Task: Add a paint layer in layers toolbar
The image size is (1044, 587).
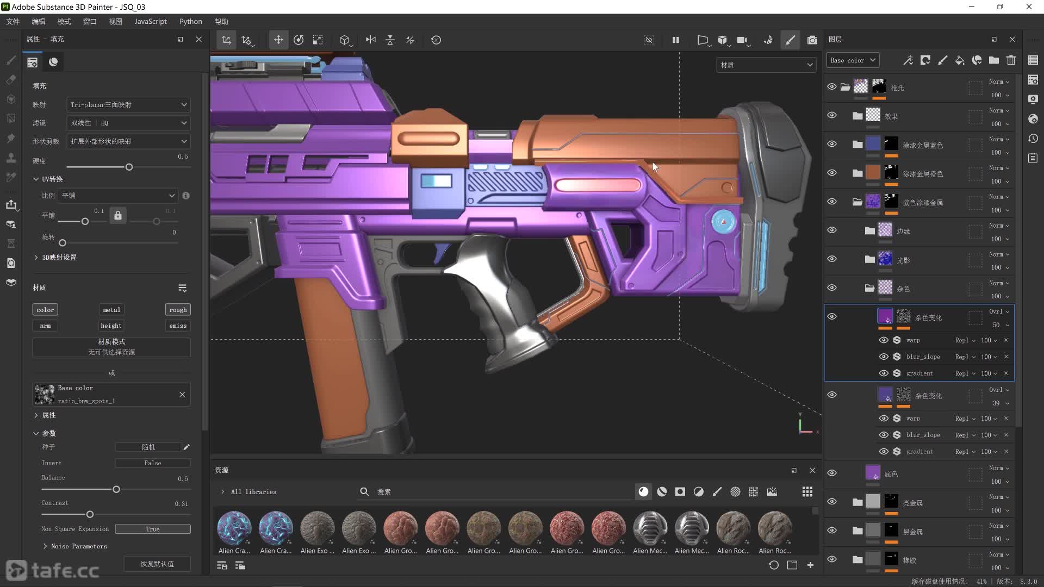Action: point(942,60)
